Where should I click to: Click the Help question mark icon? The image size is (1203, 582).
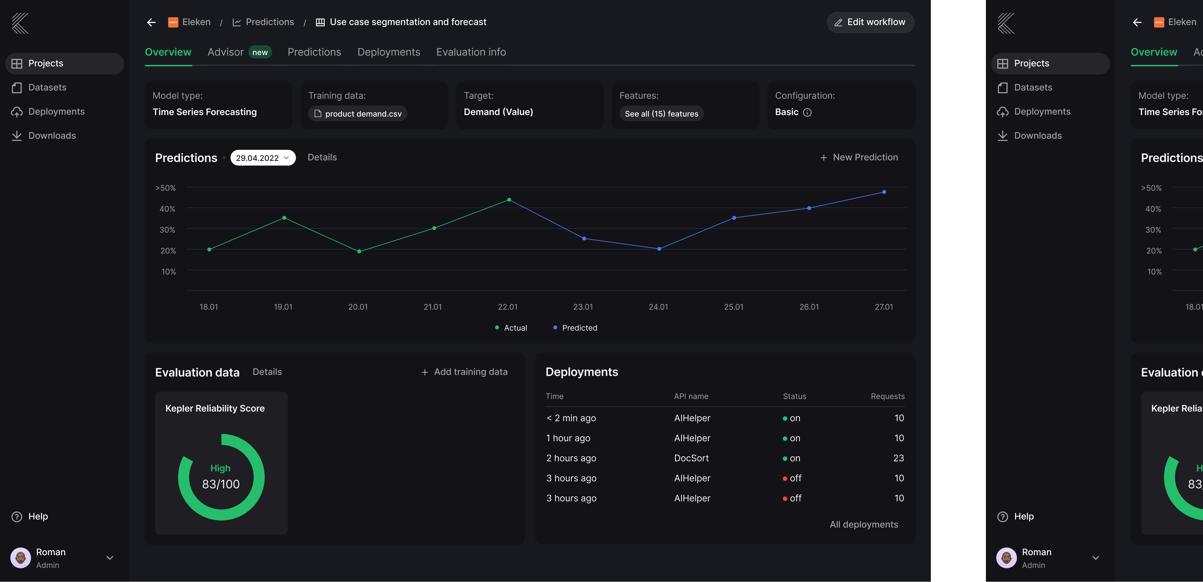click(17, 517)
